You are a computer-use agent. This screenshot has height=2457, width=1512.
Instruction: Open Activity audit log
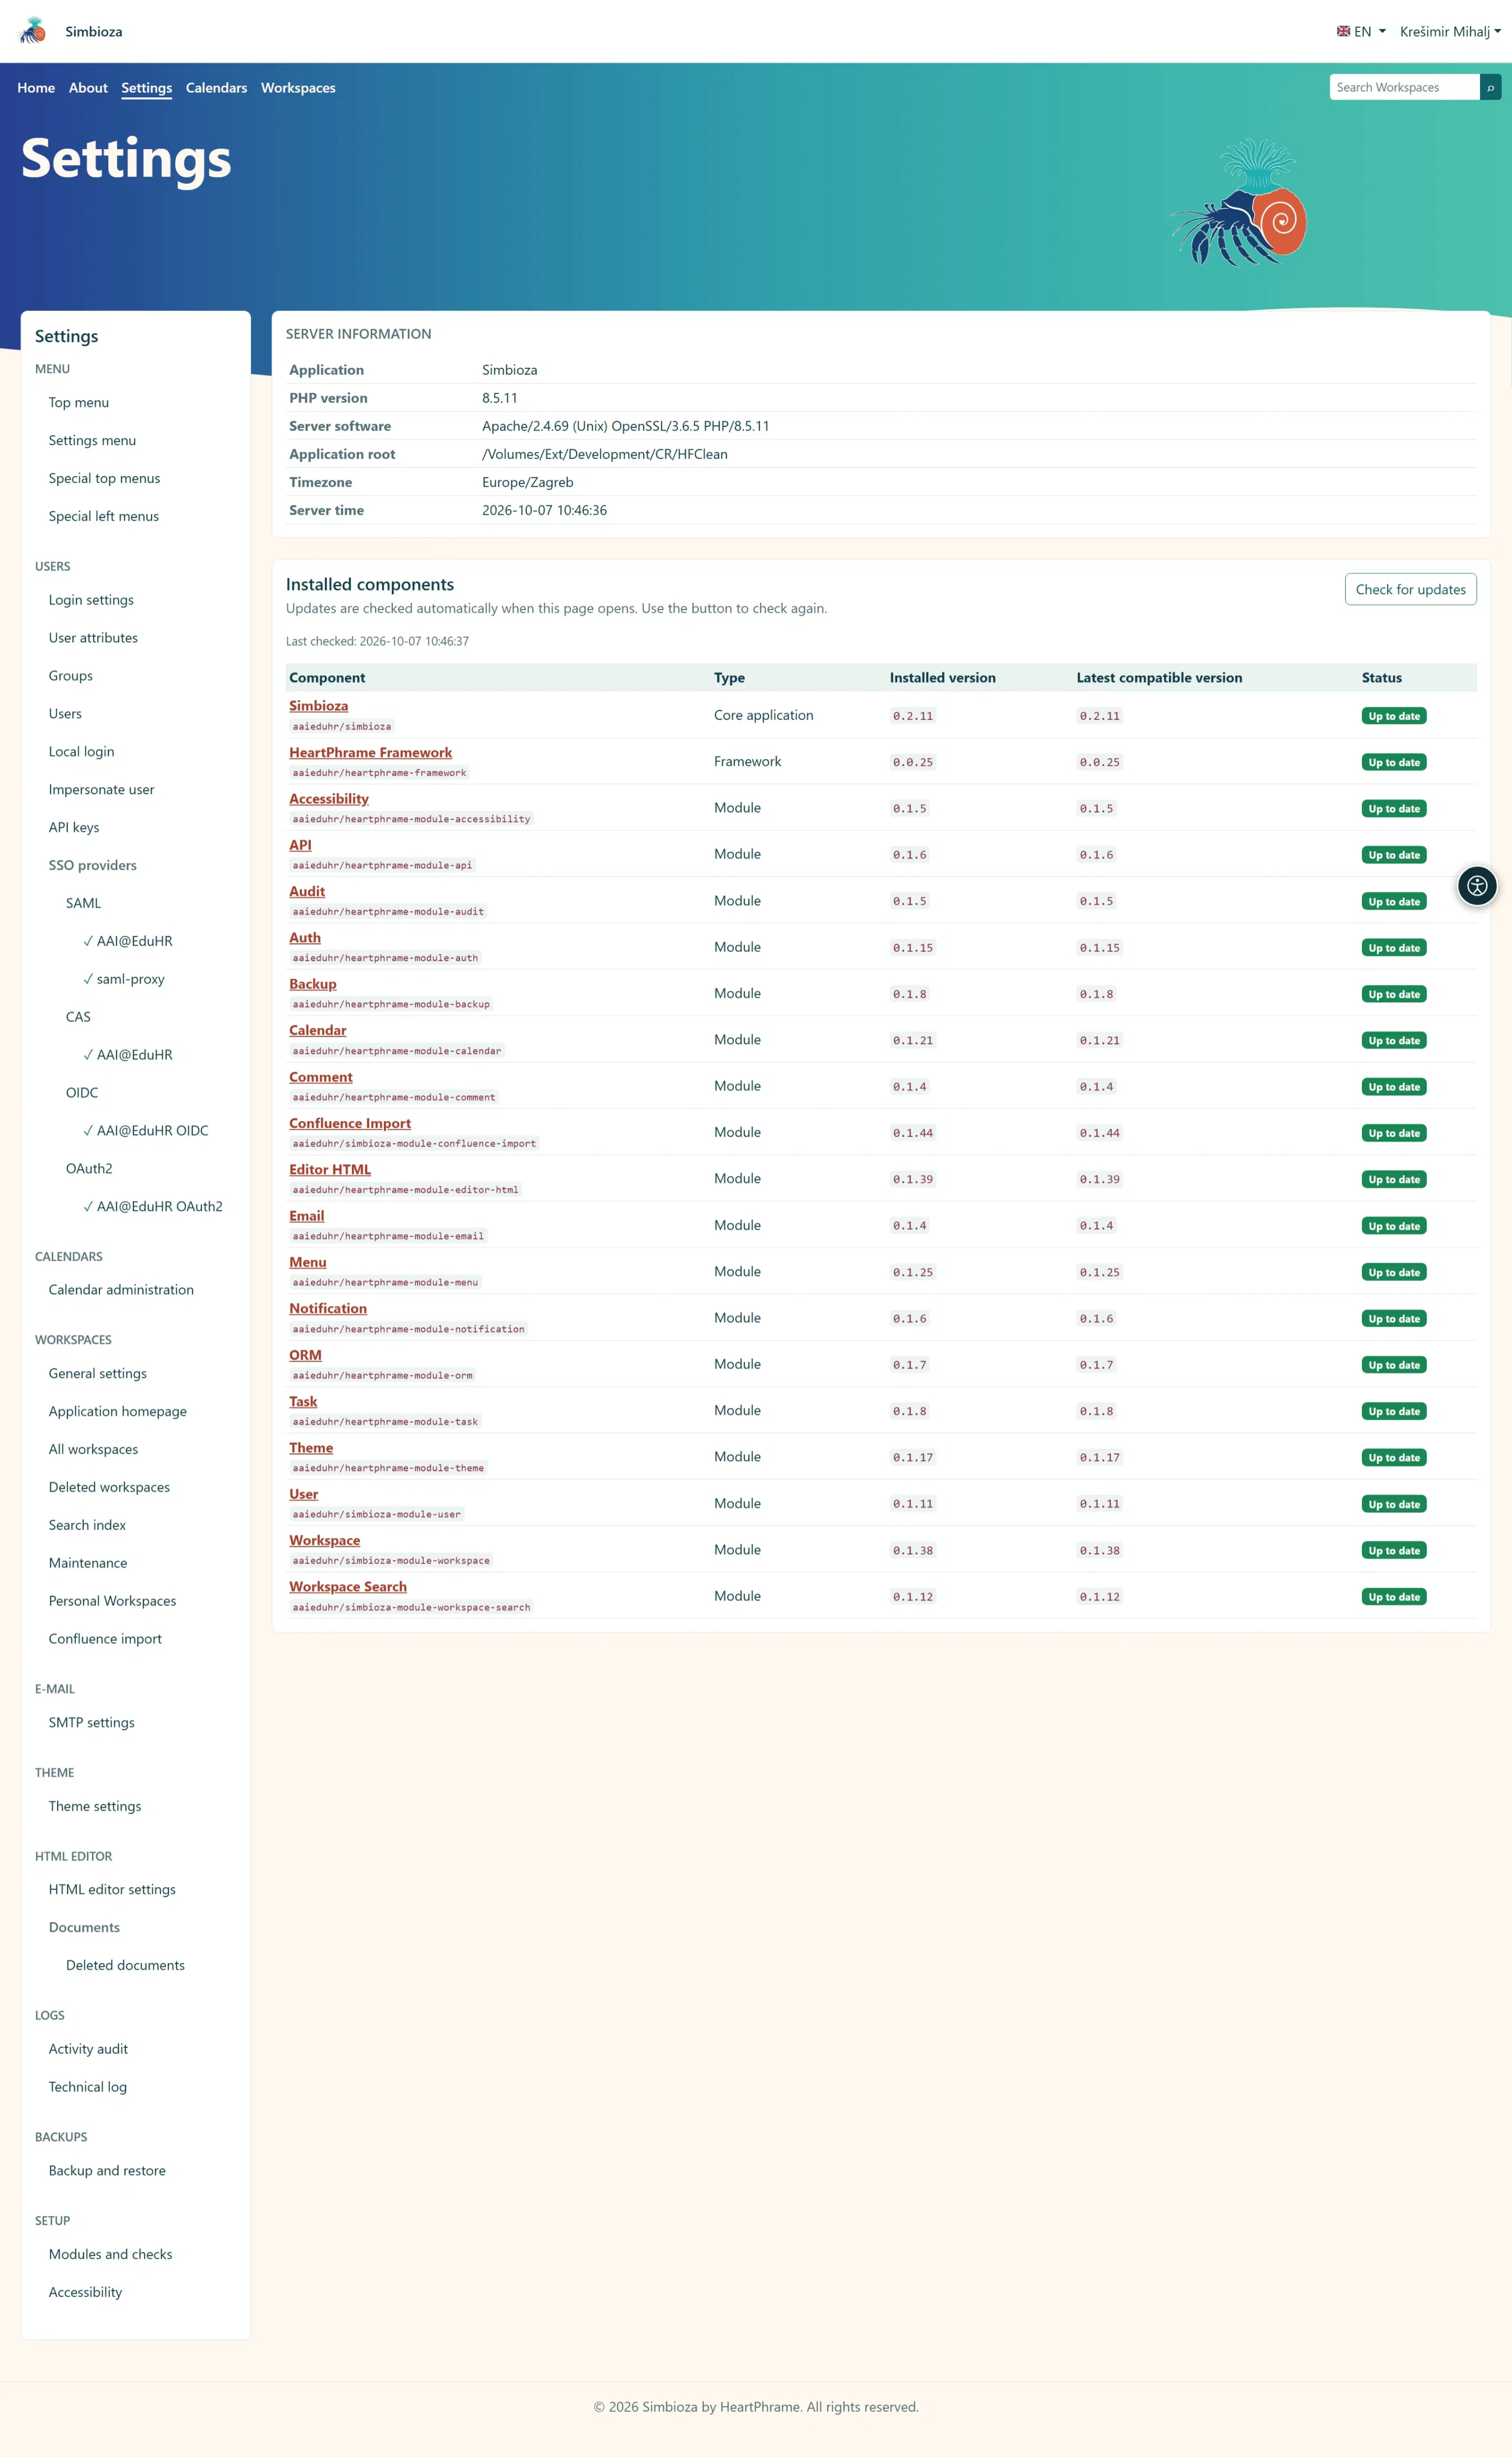pyautogui.click(x=88, y=2049)
